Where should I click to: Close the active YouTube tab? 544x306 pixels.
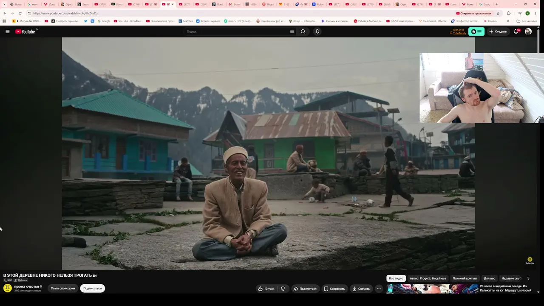click(x=173, y=4)
